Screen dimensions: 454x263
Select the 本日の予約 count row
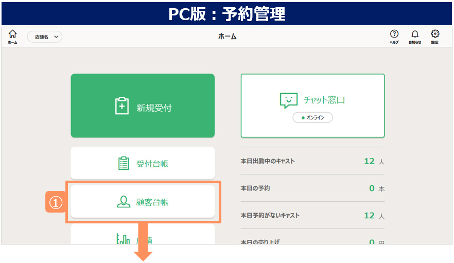[x=312, y=188]
